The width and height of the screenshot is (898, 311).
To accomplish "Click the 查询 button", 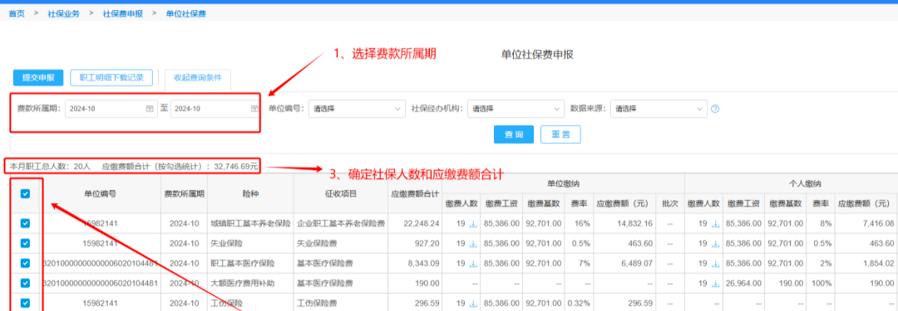I will click(x=514, y=134).
